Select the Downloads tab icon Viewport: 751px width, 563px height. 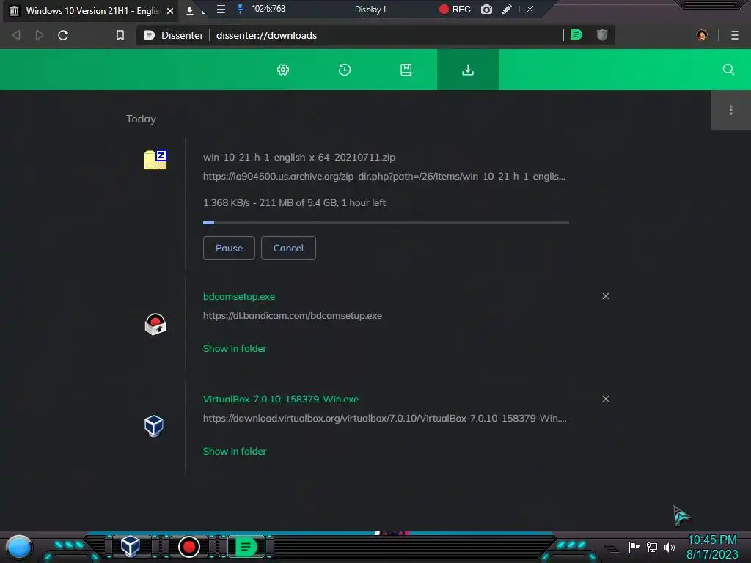pos(467,70)
